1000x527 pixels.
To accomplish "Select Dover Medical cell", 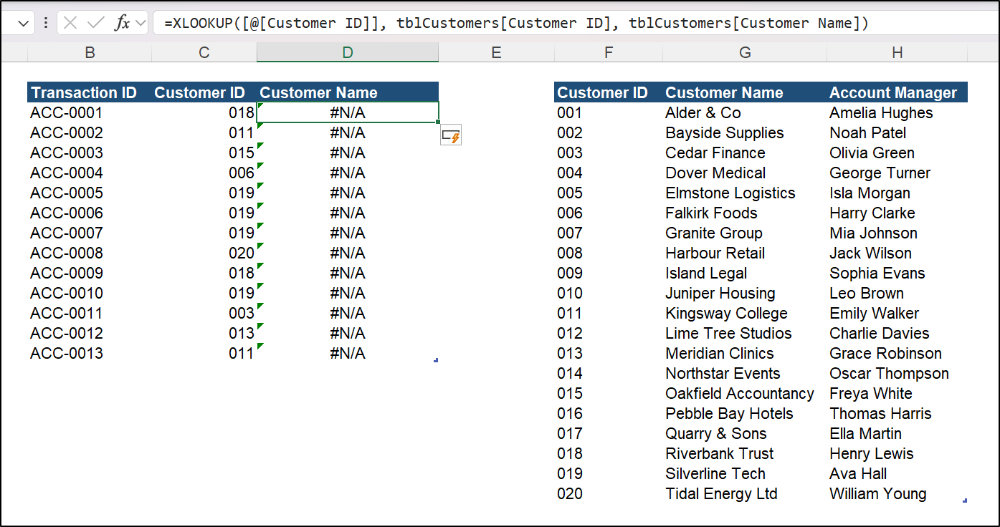I will click(745, 173).
